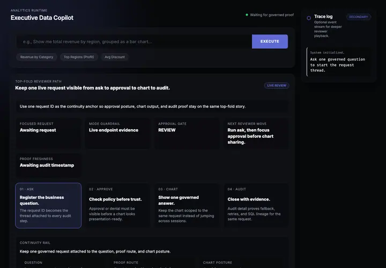Click the Use one request ID description text

click(132, 106)
